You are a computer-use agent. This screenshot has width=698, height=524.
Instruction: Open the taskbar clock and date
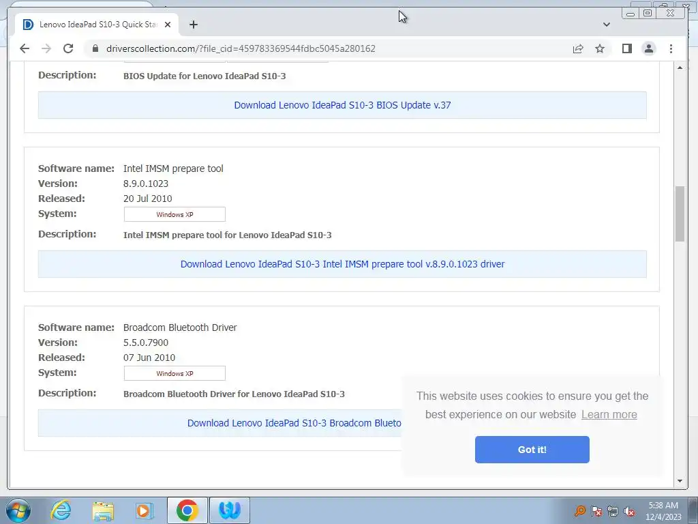tap(663, 511)
